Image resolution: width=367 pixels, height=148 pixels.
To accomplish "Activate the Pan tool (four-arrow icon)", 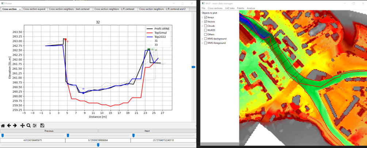I will click(23, 125).
